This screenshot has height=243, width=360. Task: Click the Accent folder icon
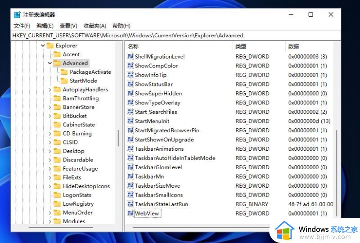[x=57, y=54]
